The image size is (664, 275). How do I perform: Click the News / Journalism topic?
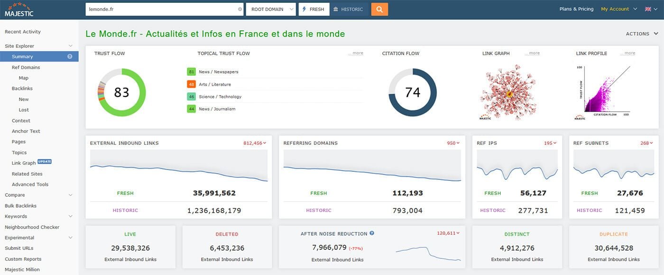[217, 109]
